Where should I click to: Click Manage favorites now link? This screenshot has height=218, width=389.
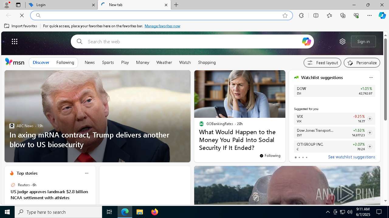click(x=162, y=26)
